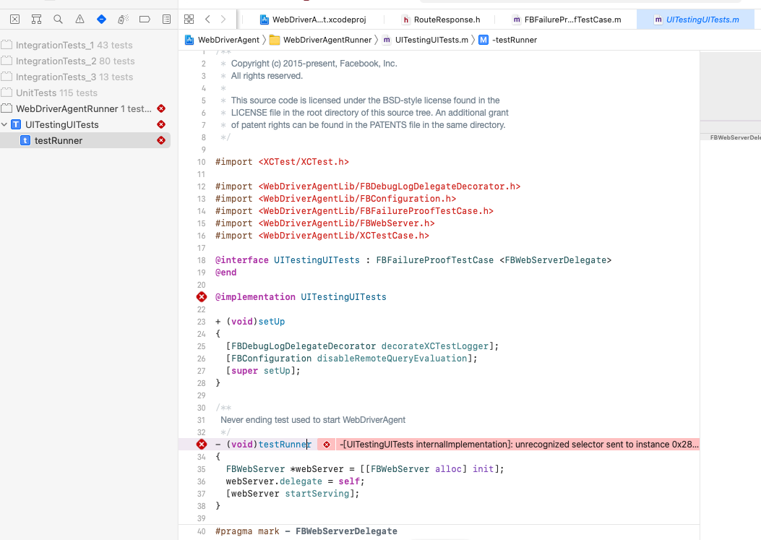The height and width of the screenshot is (540, 761).
Task: Click FBFailureProofTestCase.h import line
Action: [354, 211]
